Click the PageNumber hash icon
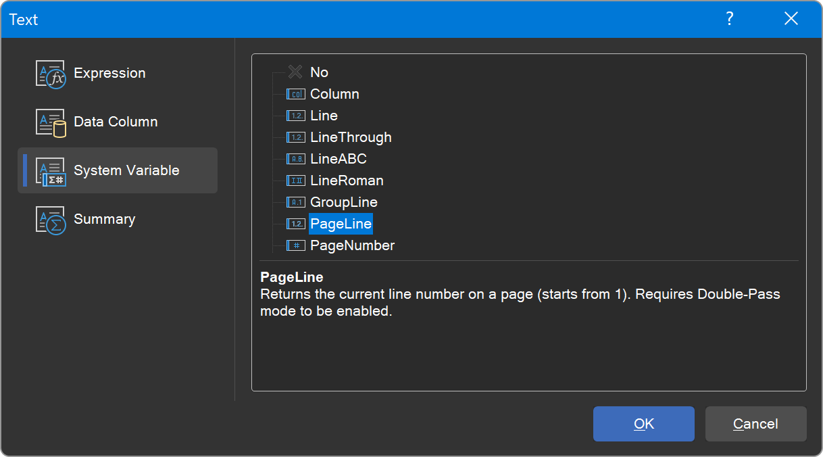 tap(296, 245)
